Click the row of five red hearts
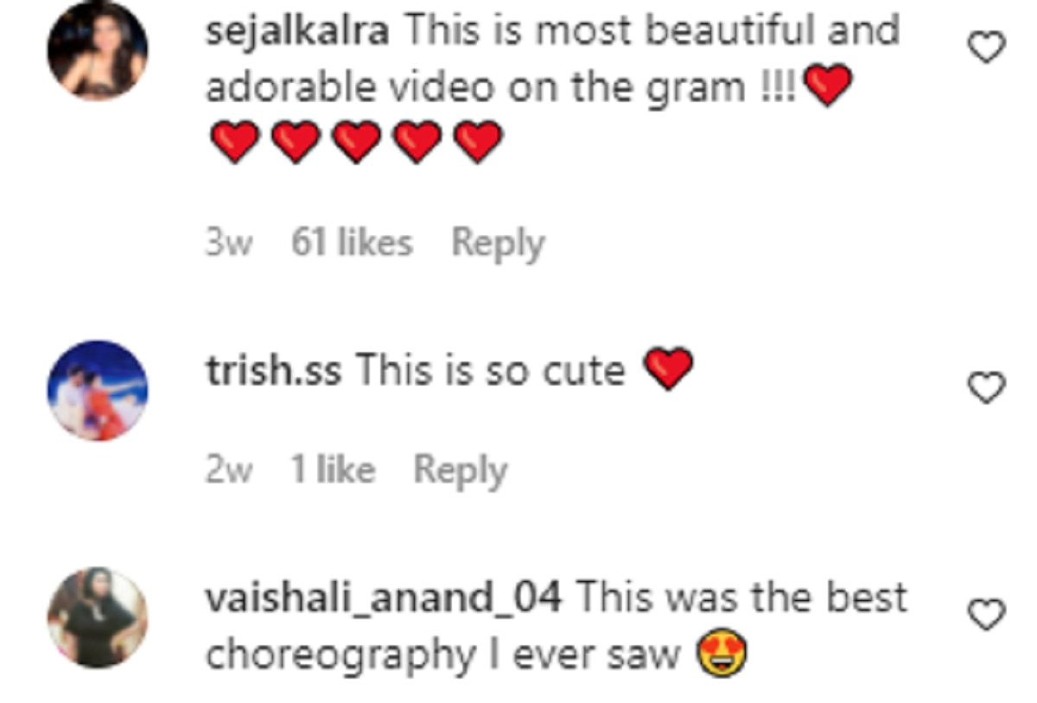Image resolution: width=1037 pixels, height=703 pixels. (354, 141)
